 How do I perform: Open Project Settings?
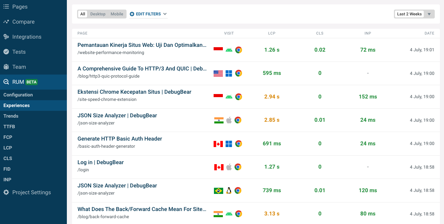(x=33, y=192)
